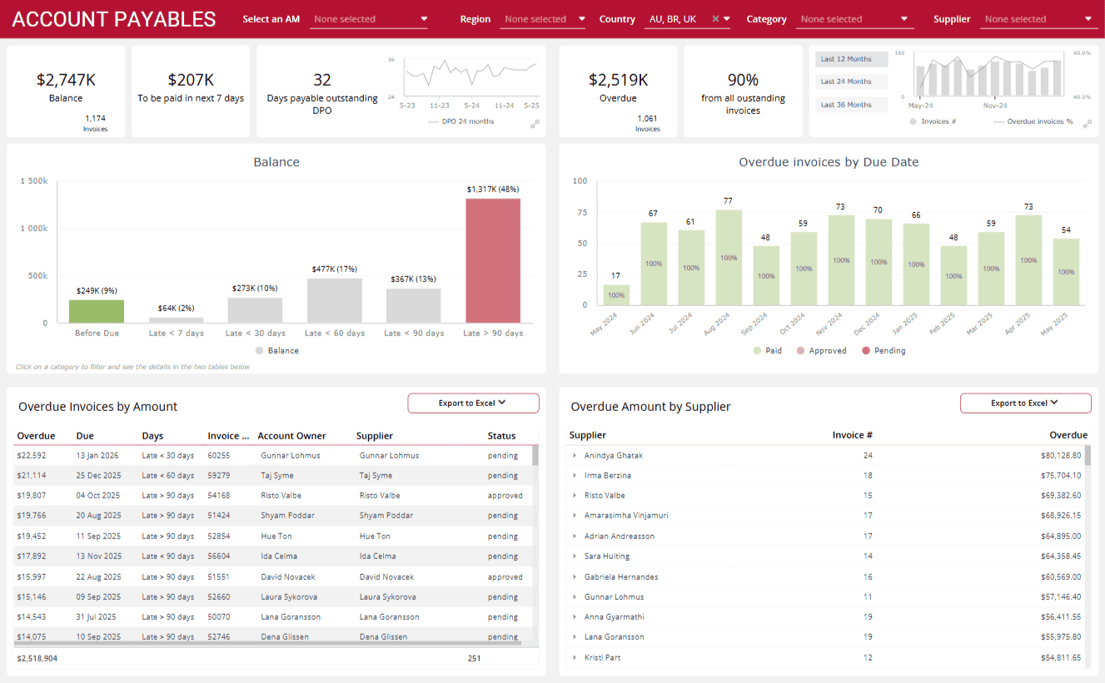
Task: Expand the Anindya Ghatak supplier row
Action: (575, 455)
